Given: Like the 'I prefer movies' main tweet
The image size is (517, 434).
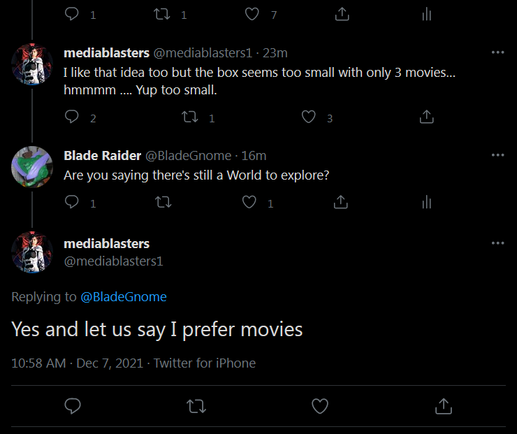Looking at the screenshot, I should point(320,406).
